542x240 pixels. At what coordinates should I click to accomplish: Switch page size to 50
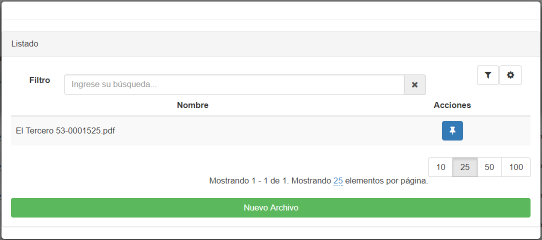(x=489, y=167)
